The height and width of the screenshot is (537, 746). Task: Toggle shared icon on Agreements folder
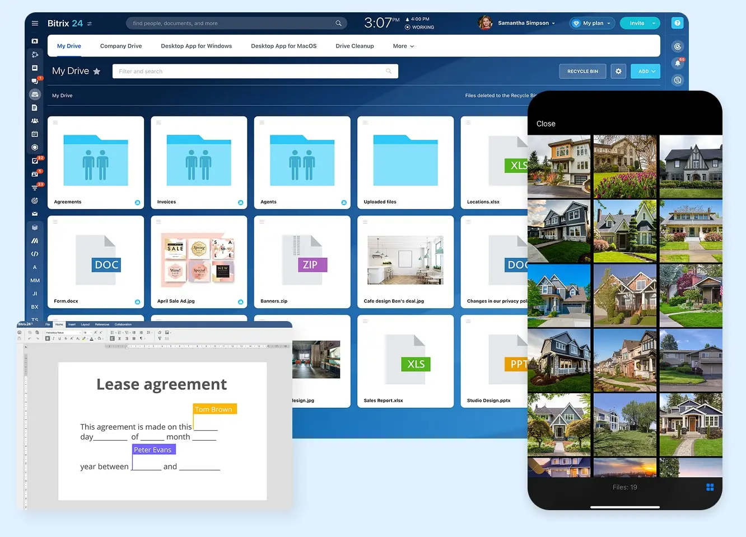click(137, 202)
